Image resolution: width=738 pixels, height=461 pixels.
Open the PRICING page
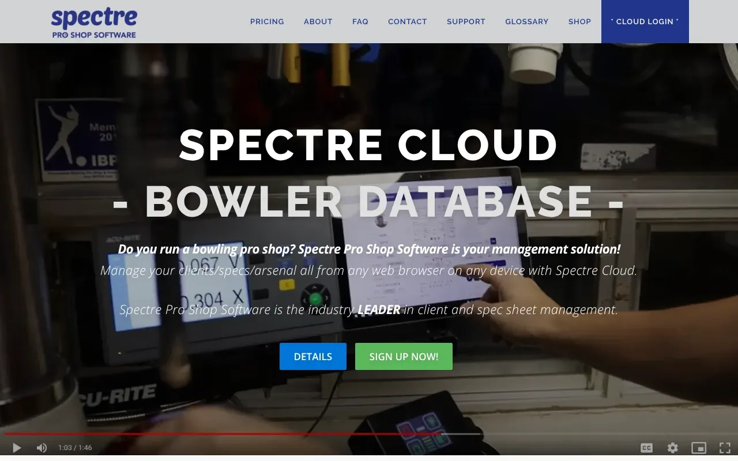coord(267,21)
